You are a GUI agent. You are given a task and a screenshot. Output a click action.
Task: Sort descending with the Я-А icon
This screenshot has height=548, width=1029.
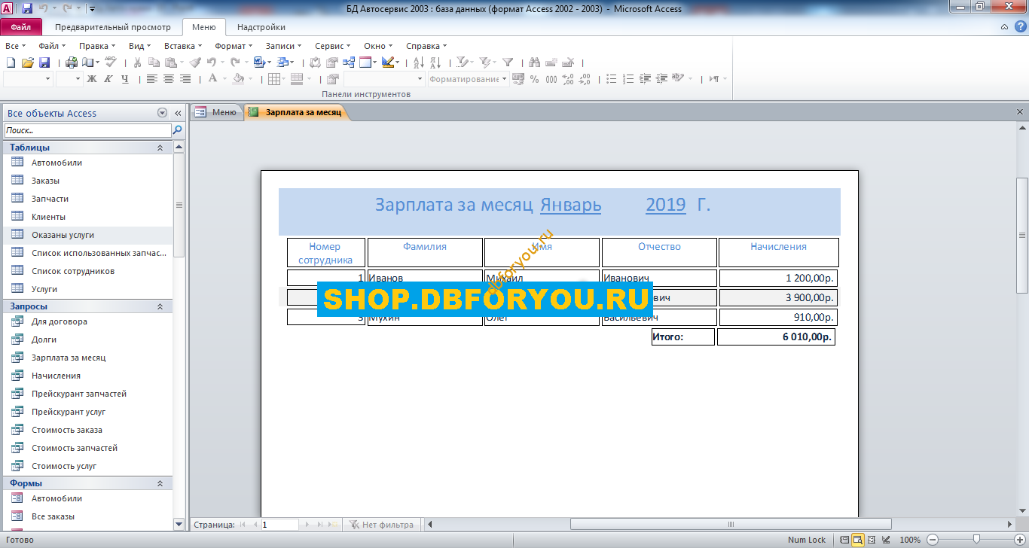coord(435,62)
